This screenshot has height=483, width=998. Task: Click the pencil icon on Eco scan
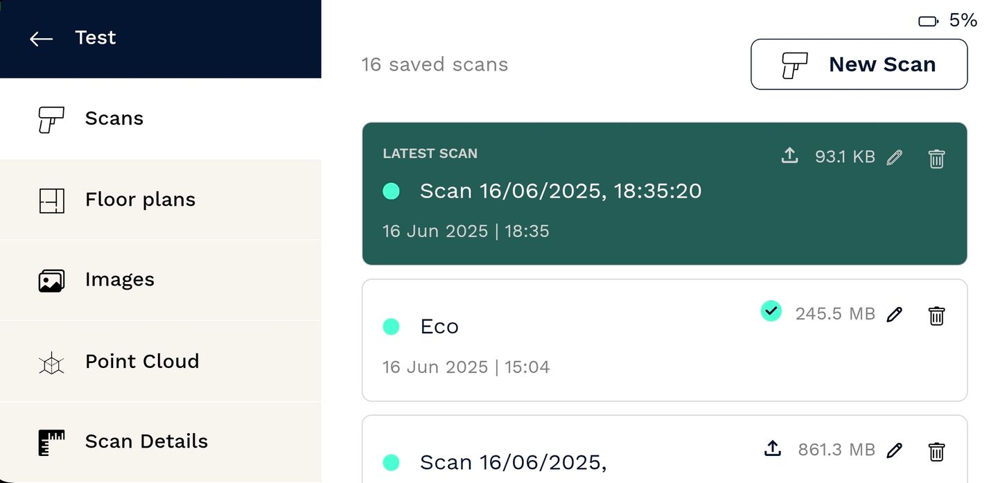coord(894,315)
